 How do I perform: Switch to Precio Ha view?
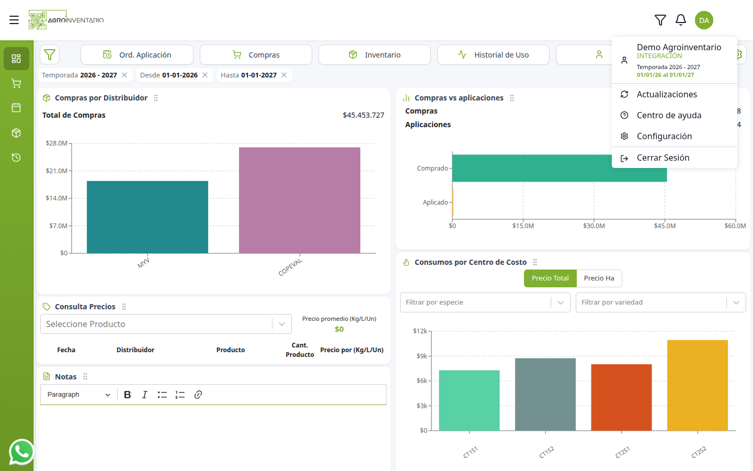click(x=599, y=278)
